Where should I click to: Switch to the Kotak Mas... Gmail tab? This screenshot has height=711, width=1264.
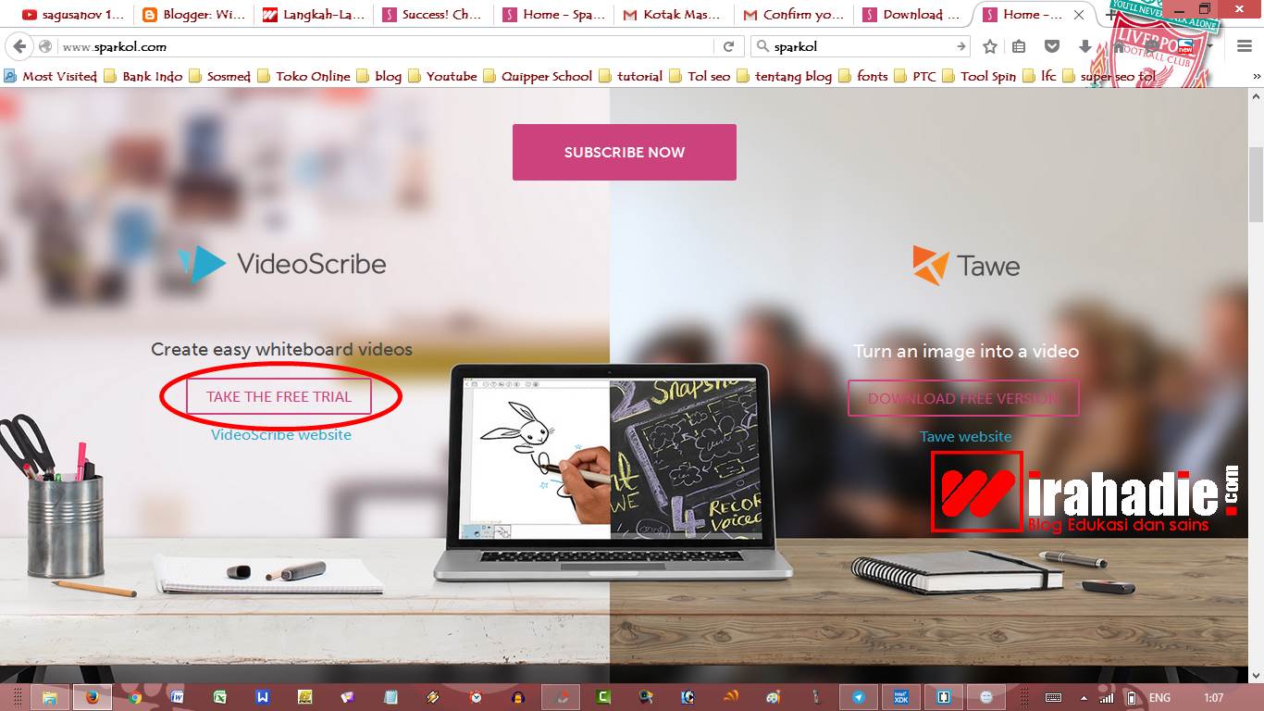coord(674,14)
